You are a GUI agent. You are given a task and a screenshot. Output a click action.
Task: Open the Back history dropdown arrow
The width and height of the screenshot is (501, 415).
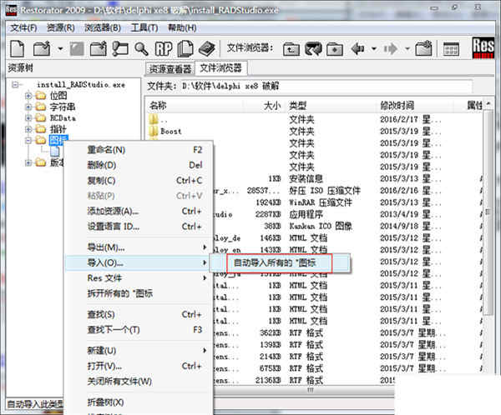click(374, 49)
